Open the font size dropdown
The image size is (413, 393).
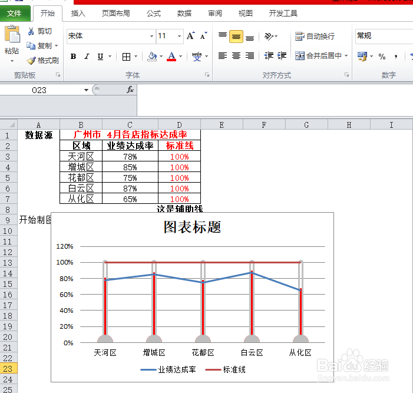pos(179,36)
